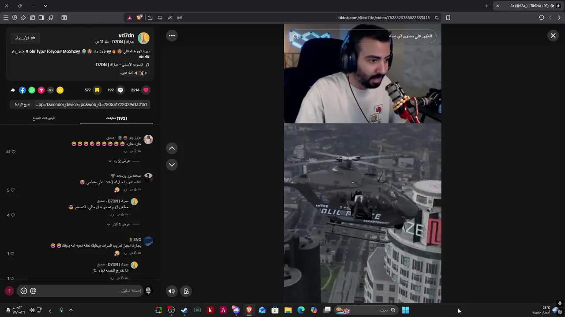Image resolution: width=565 pixels, height=317 pixels.
Task: Toggle the browser sidebar panel
Action: click(x=41, y=18)
